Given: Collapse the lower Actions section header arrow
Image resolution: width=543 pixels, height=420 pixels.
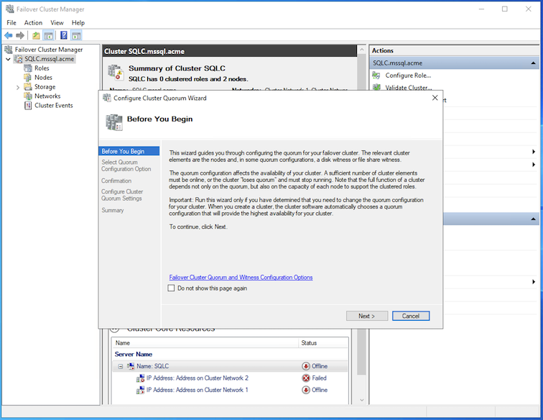Looking at the screenshot, I should [x=533, y=219].
